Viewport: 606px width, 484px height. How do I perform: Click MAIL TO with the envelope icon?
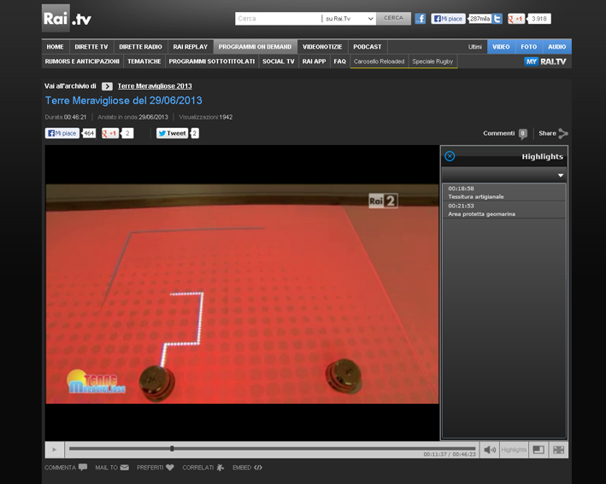point(112,468)
